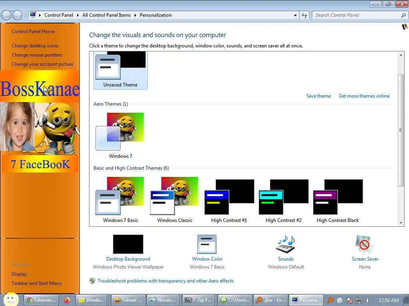
Task: Click the theme list scroll-up arrow
Action: [x=401, y=55]
